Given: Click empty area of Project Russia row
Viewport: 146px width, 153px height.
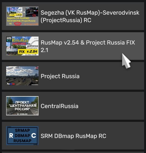Looking at the screenshot, I should click(x=112, y=76).
